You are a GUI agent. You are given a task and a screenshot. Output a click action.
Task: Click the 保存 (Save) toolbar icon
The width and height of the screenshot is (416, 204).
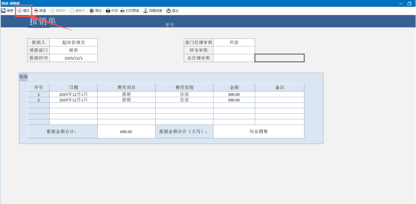pos(7,11)
